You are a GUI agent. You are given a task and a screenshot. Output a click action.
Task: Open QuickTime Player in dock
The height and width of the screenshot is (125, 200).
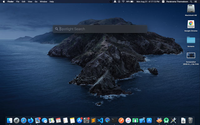point(107,120)
